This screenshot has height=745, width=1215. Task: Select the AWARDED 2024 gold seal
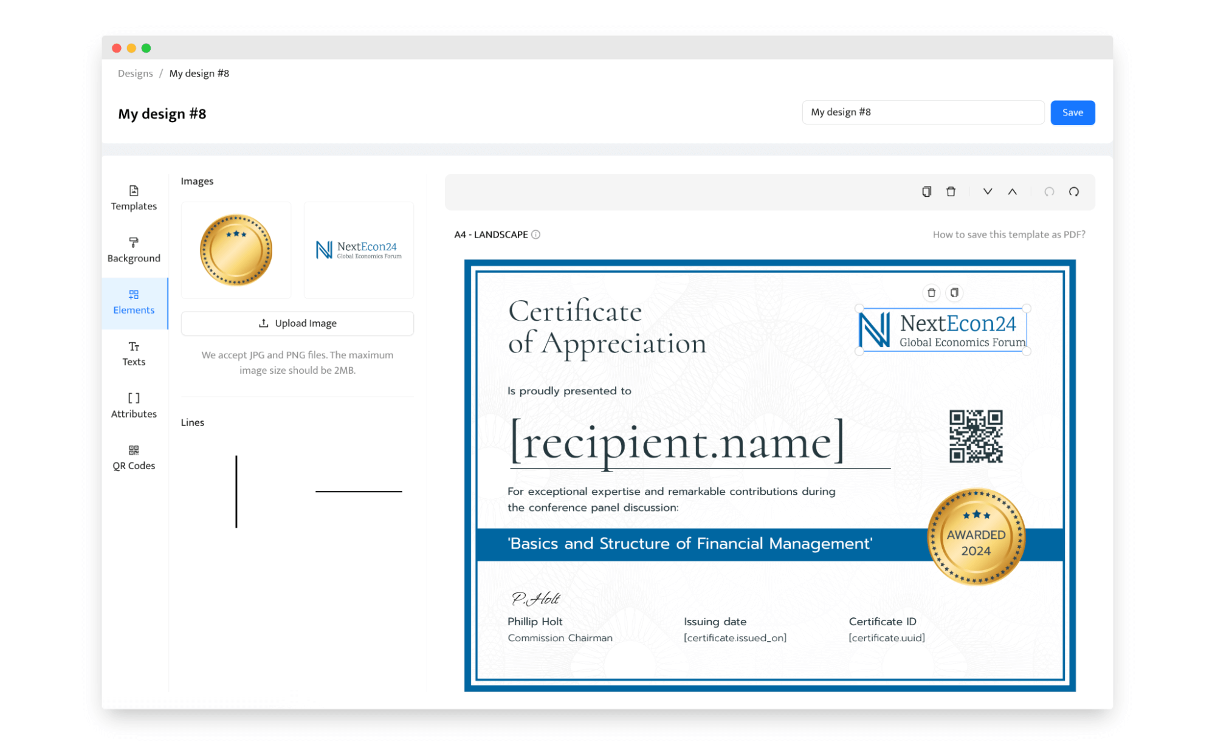click(x=976, y=537)
